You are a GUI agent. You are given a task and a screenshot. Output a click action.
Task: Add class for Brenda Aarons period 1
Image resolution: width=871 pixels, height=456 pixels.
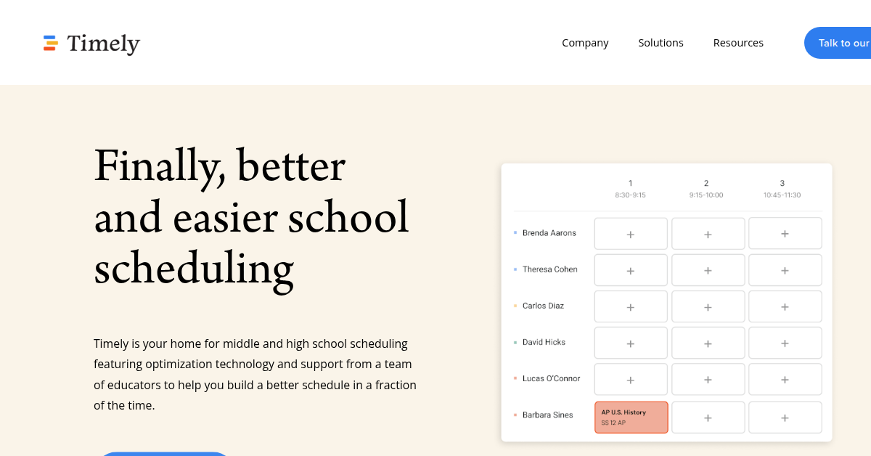point(631,234)
